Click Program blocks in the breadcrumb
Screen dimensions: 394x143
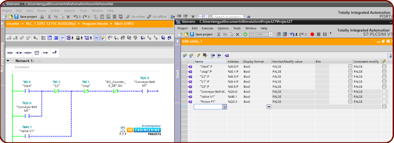[95, 24]
